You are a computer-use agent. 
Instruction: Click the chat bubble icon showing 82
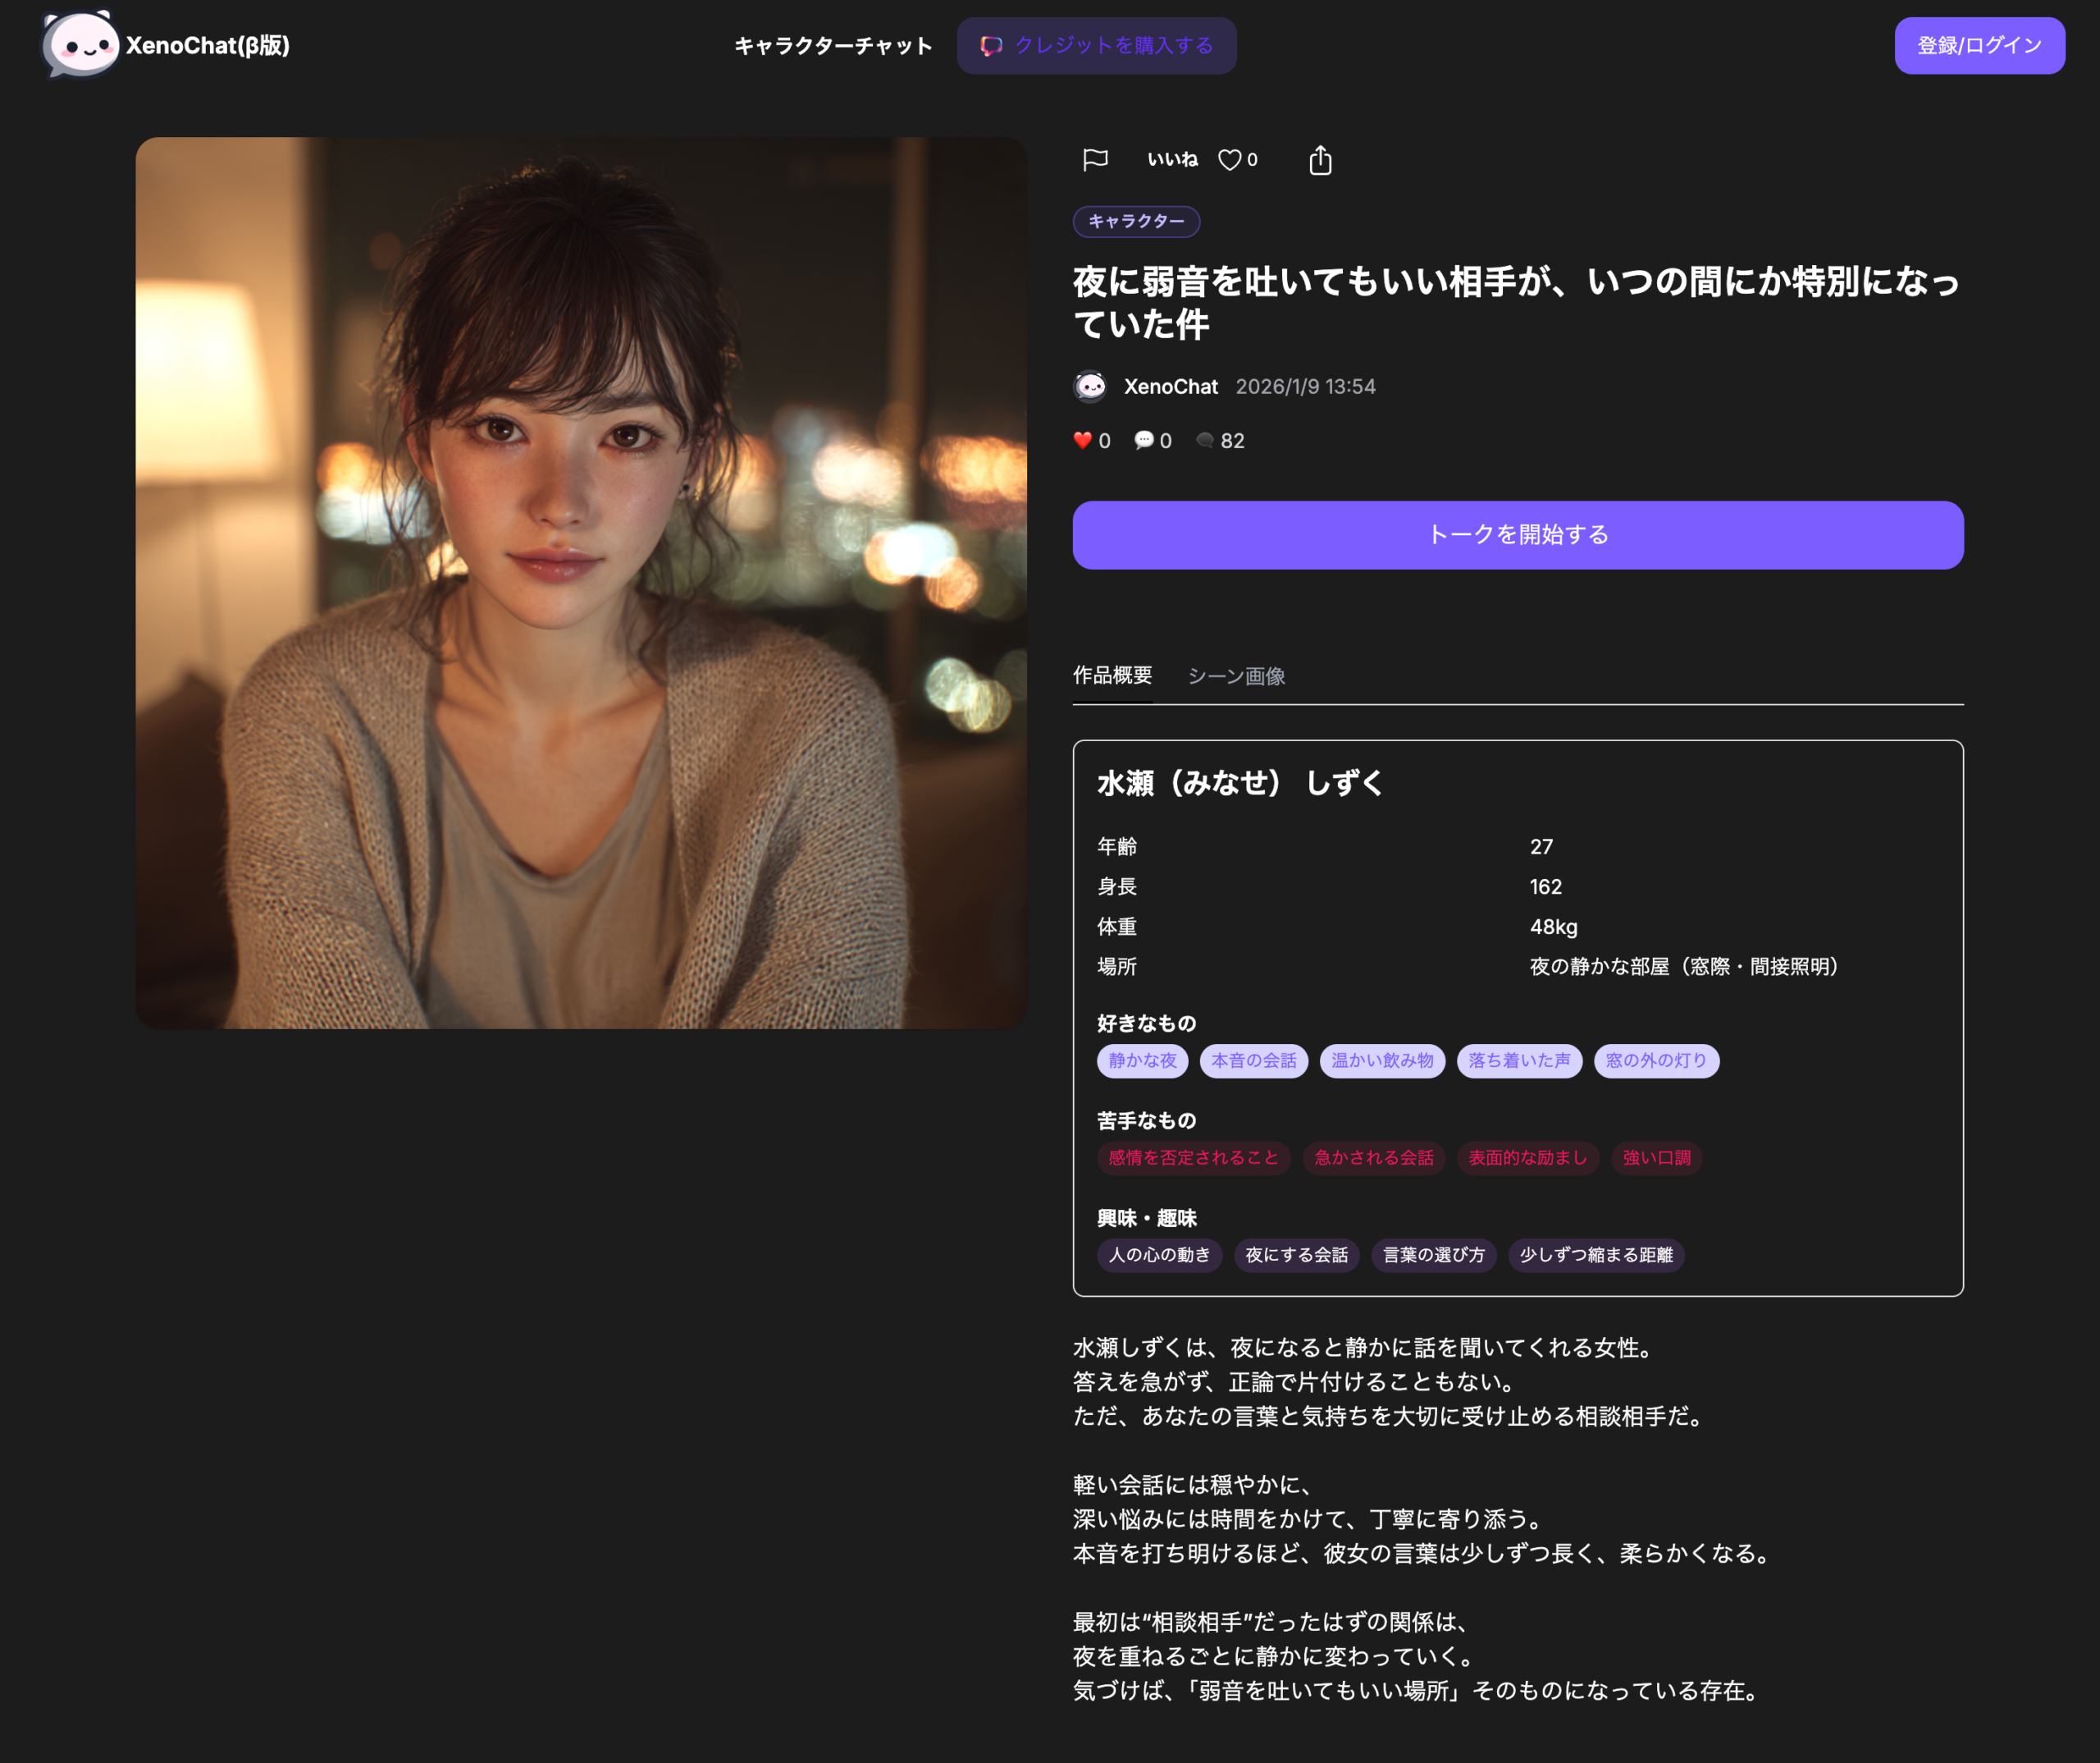coord(1205,440)
